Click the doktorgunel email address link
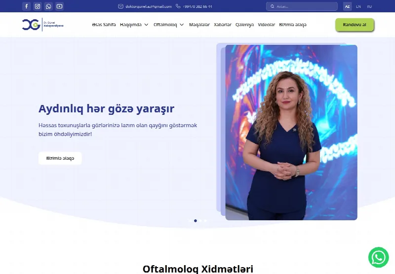The image size is (395, 274). click(x=149, y=6)
